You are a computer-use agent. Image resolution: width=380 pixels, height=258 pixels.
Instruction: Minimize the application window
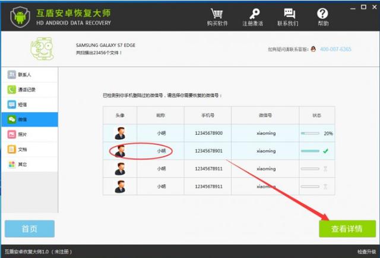click(353, 8)
